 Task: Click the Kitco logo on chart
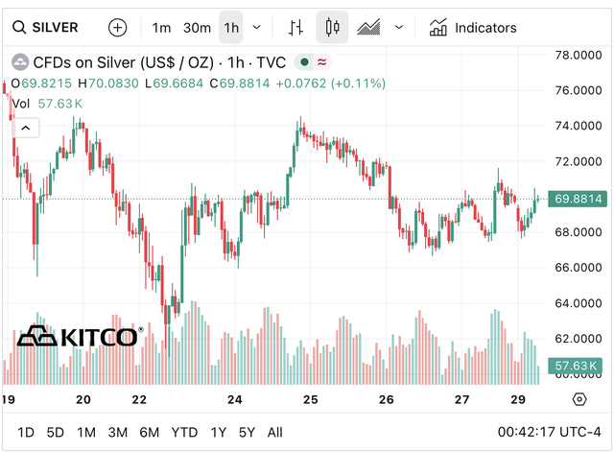(81, 336)
